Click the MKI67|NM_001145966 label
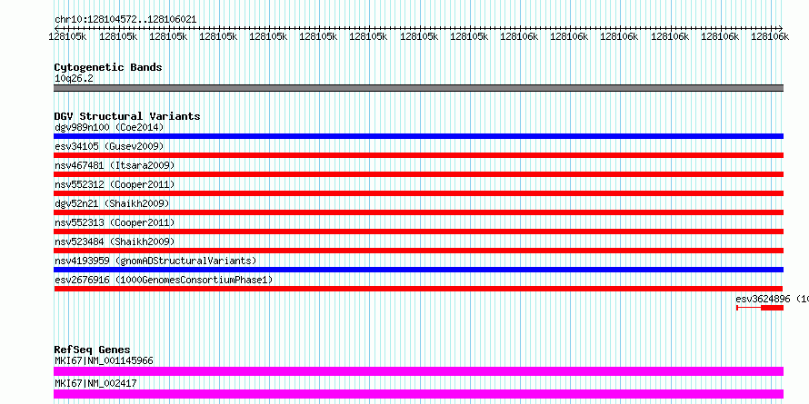 pos(104,360)
